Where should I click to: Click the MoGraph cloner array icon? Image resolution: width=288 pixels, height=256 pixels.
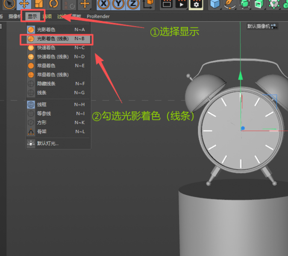pyautogui.click(x=274, y=4)
